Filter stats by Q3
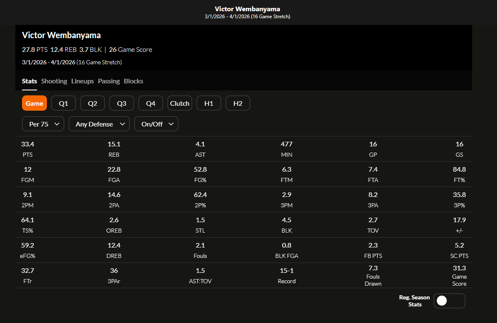Viewport: 497px width, 323px height. (122, 103)
